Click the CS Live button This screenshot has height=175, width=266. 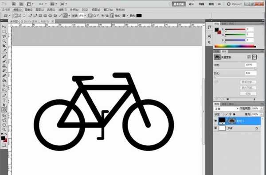[234, 4]
